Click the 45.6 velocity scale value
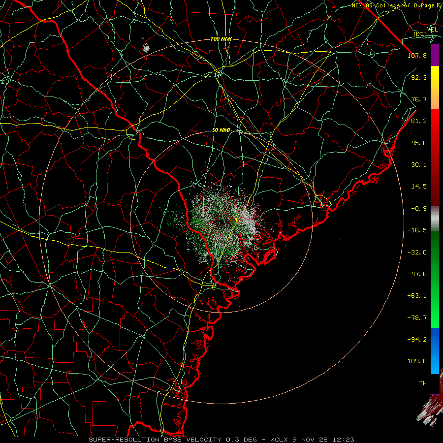 (x=419, y=143)
